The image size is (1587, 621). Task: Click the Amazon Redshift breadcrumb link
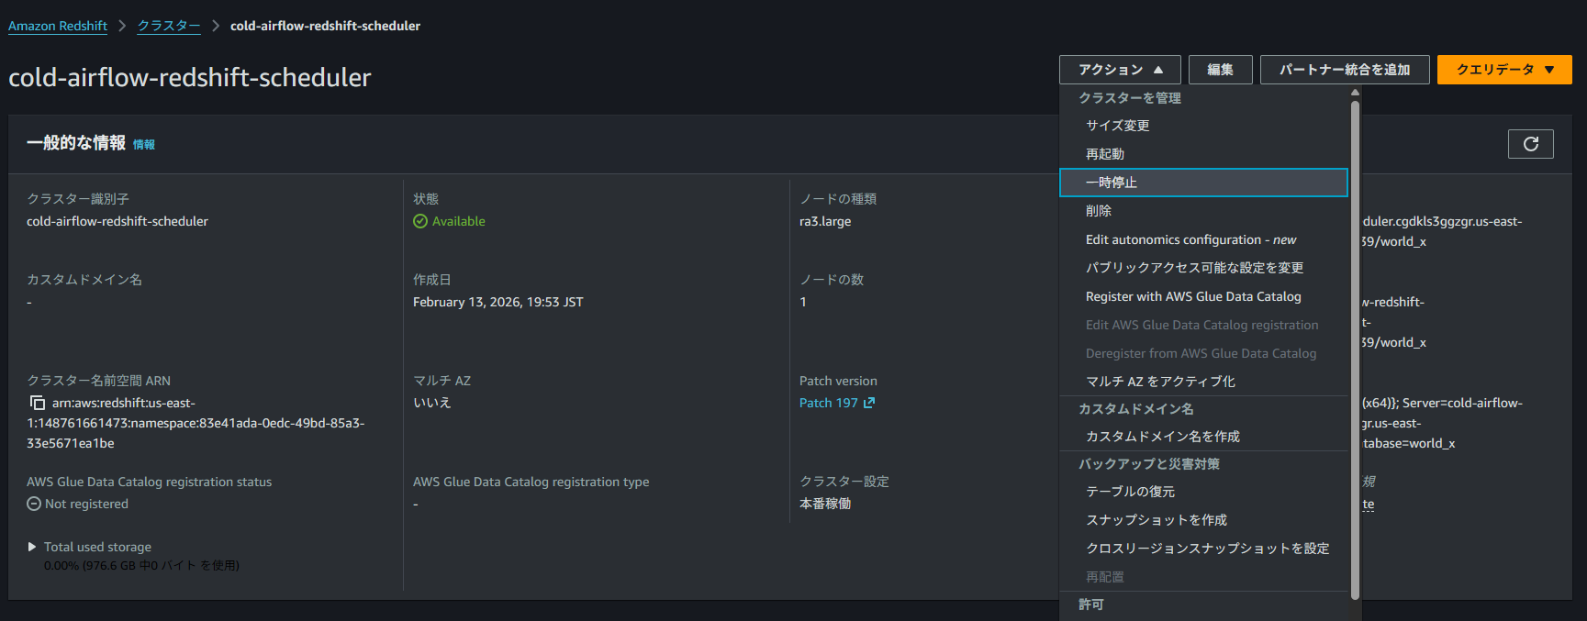pyautogui.click(x=58, y=26)
